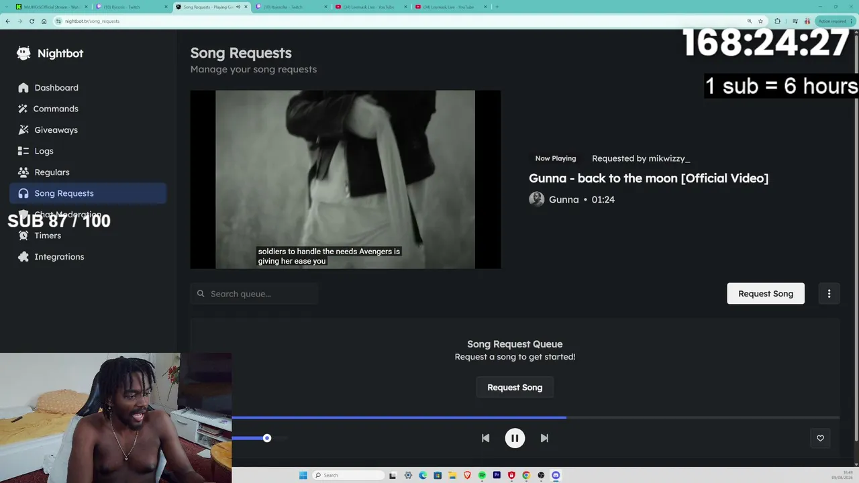Open Discord from the taskbar
859x483 pixels.
click(556, 475)
